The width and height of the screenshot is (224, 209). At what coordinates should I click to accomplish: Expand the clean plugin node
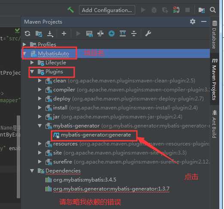tap(40, 81)
